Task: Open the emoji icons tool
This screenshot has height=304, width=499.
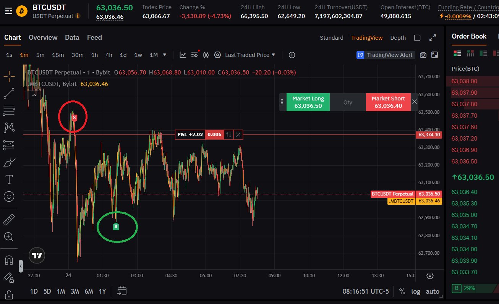Action: [x=9, y=196]
